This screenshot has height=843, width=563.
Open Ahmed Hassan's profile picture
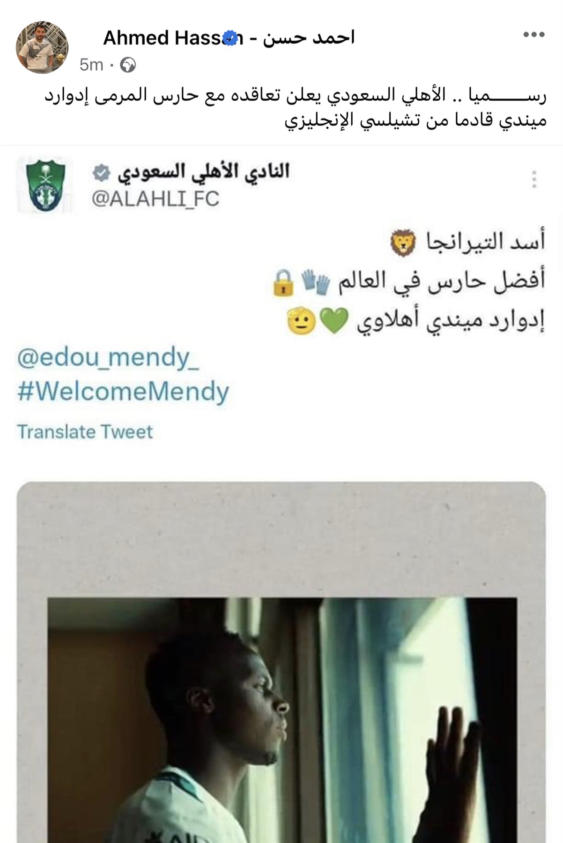pyautogui.click(x=42, y=47)
